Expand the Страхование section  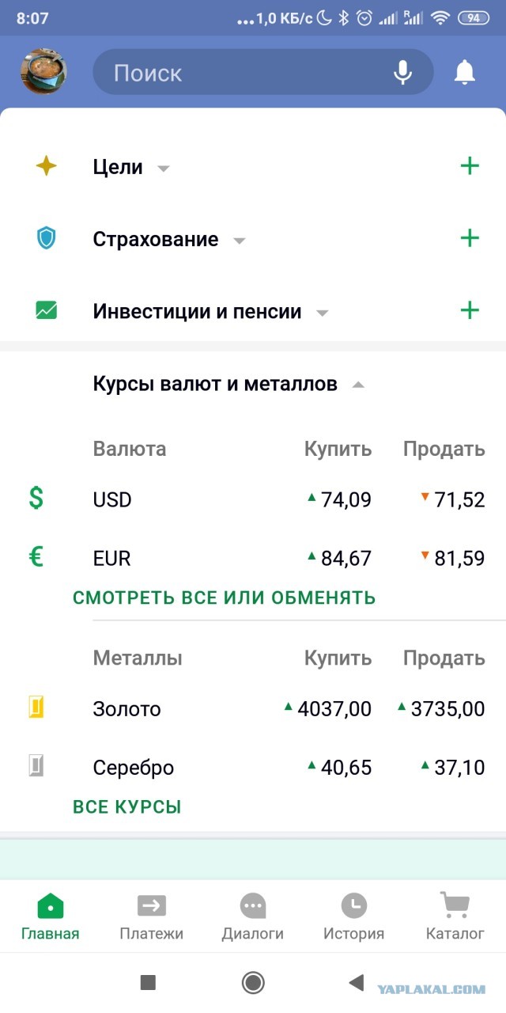(x=168, y=239)
